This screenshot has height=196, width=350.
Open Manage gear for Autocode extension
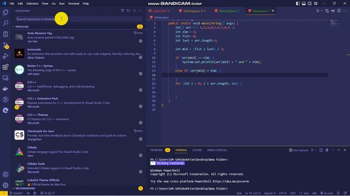click(x=141, y=57)
